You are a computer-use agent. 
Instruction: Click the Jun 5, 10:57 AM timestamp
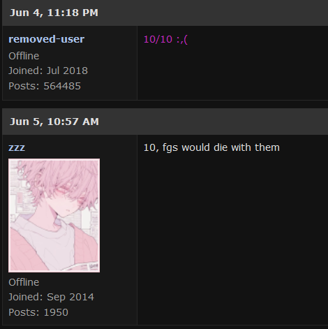tap(54, 122)
